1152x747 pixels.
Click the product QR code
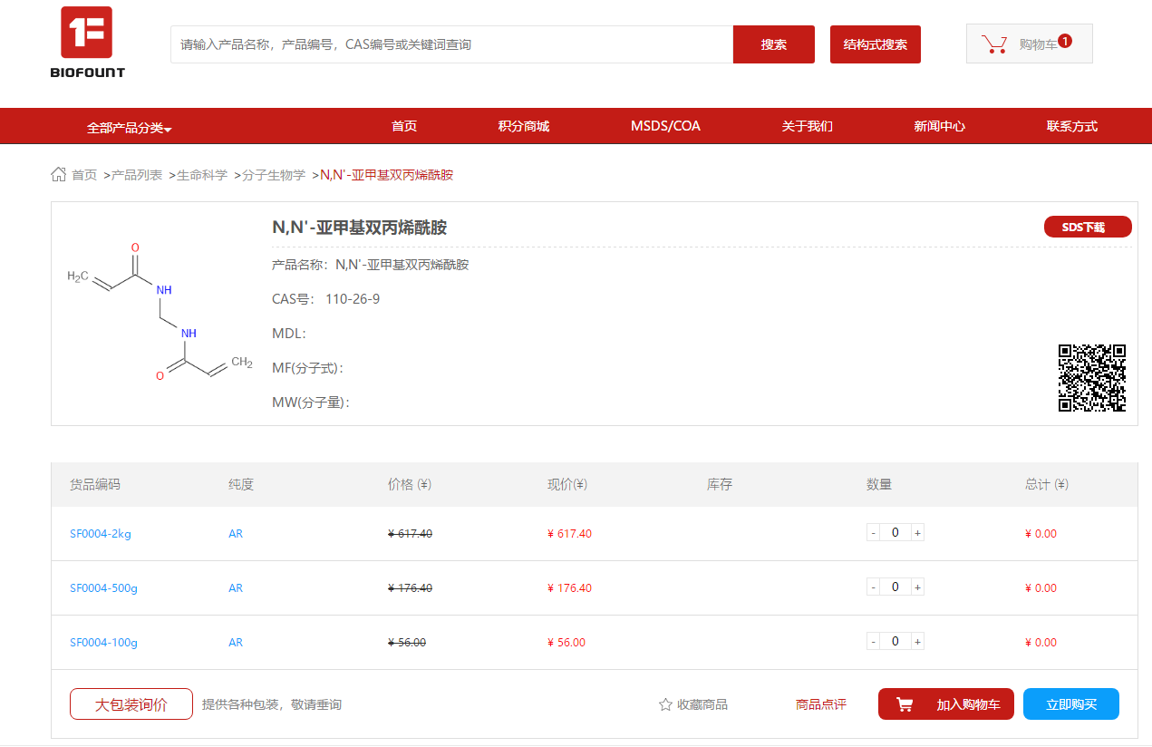tap(1091, 378)
